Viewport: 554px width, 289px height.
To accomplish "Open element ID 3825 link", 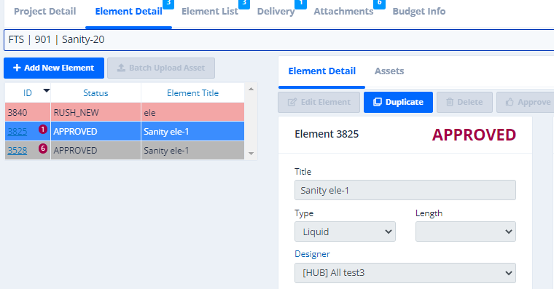I will [x=17, y=132].
